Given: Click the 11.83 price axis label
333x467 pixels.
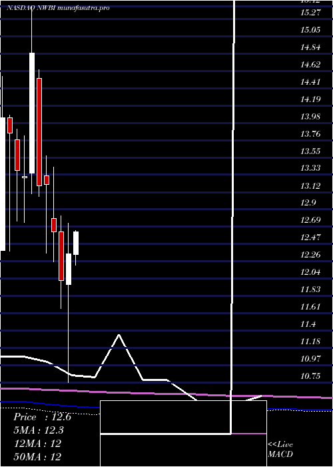Looking at the screenshot, I should 310,290.
